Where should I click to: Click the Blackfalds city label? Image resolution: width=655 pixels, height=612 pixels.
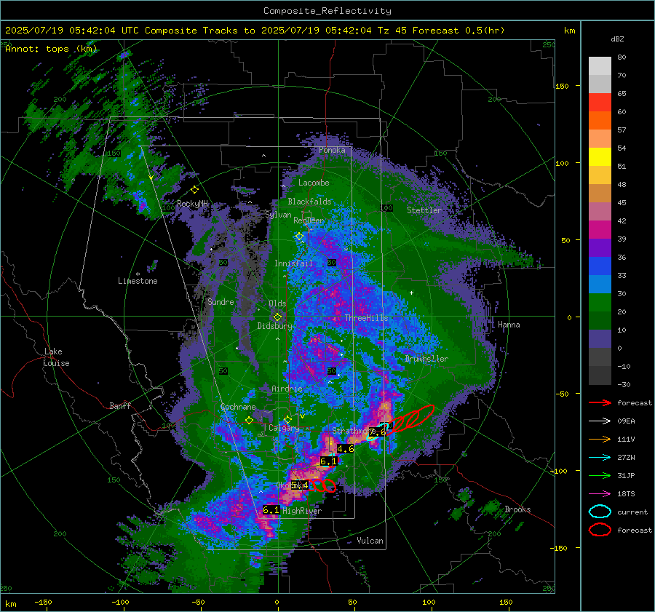pos(309,202)
